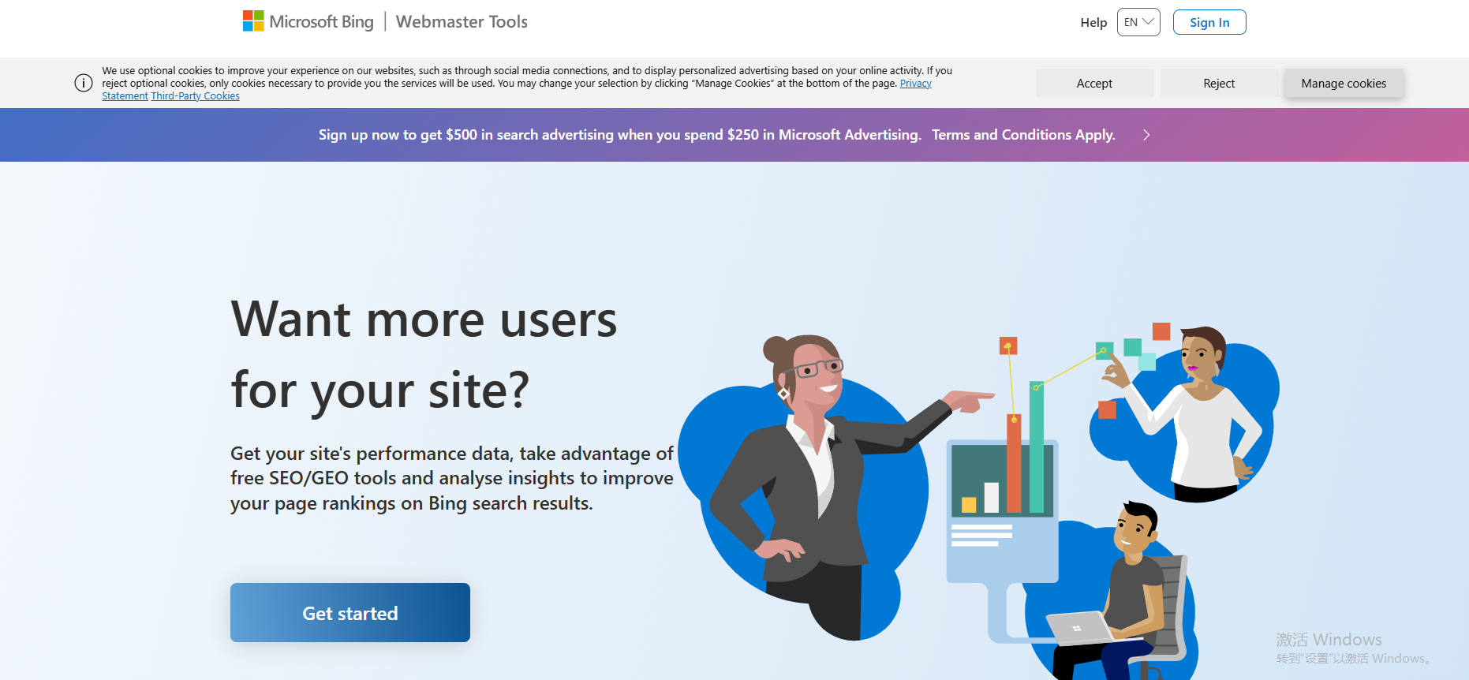Open the Third-Party Cookies link
The width and height of the screenshot is (1469, 680).
coord(195,96)
